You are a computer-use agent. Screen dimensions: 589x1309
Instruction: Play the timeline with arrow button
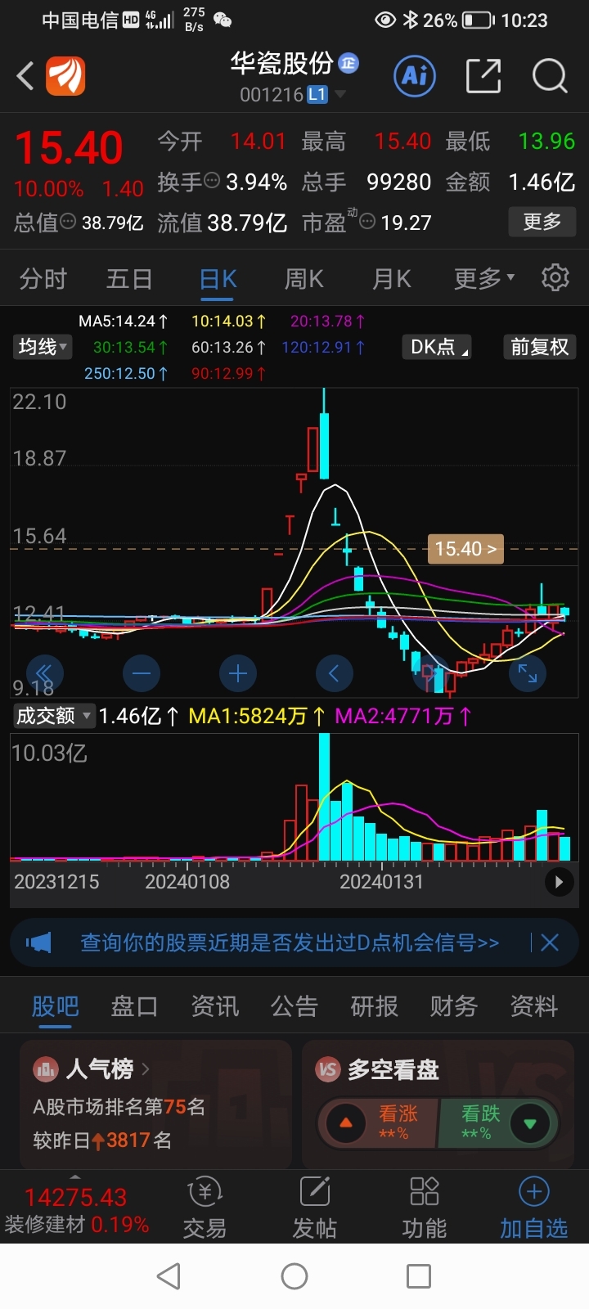(560, 882)
